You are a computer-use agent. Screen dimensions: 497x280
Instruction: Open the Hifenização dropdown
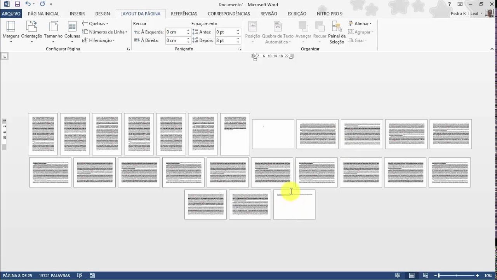pyautogui.click(x=99, y=40)
